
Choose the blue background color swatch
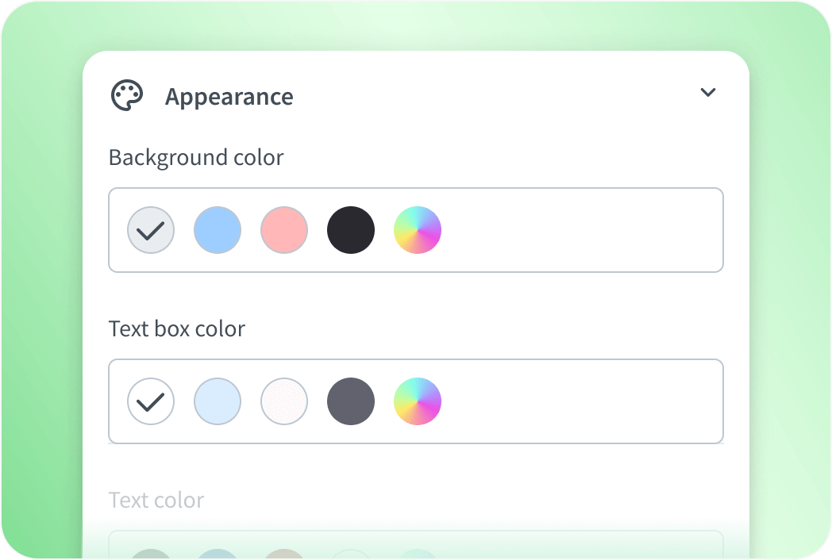click(218, 230)
